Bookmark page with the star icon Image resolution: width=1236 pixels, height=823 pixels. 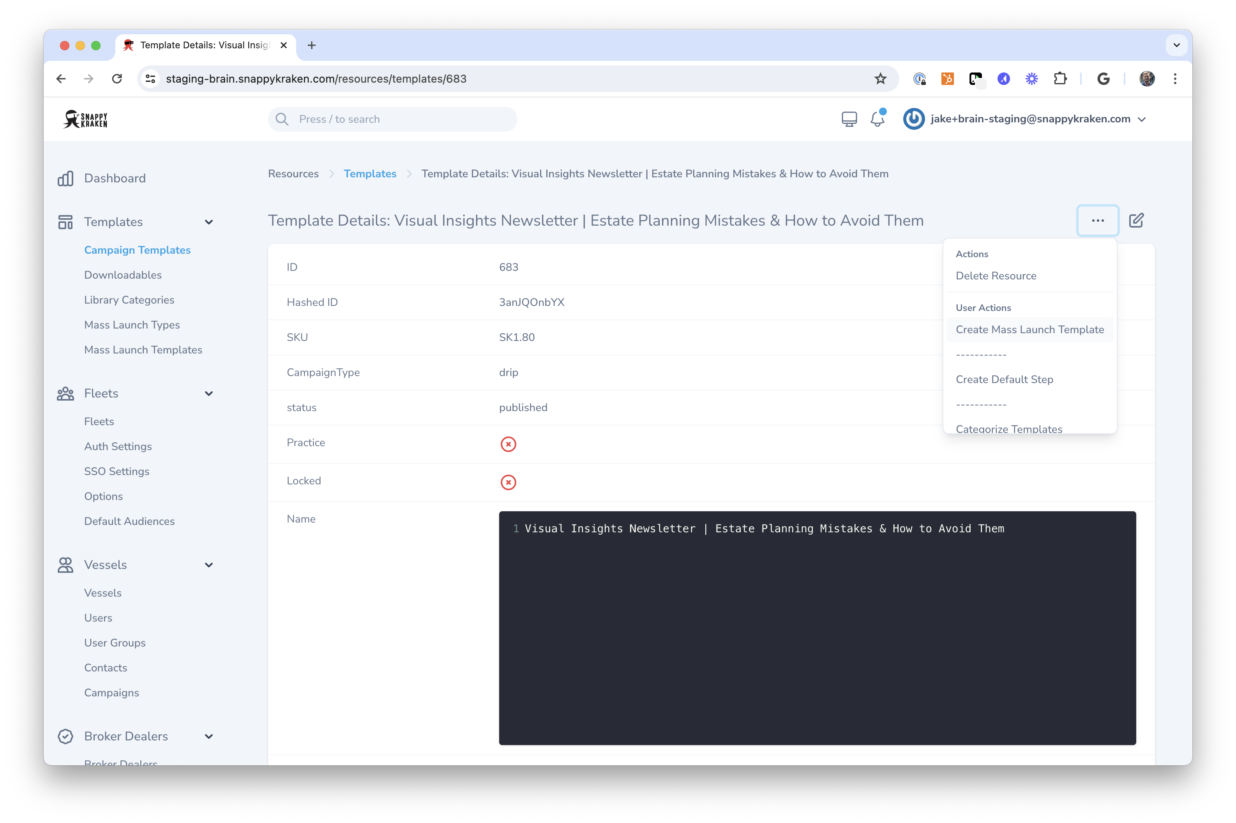880,79
